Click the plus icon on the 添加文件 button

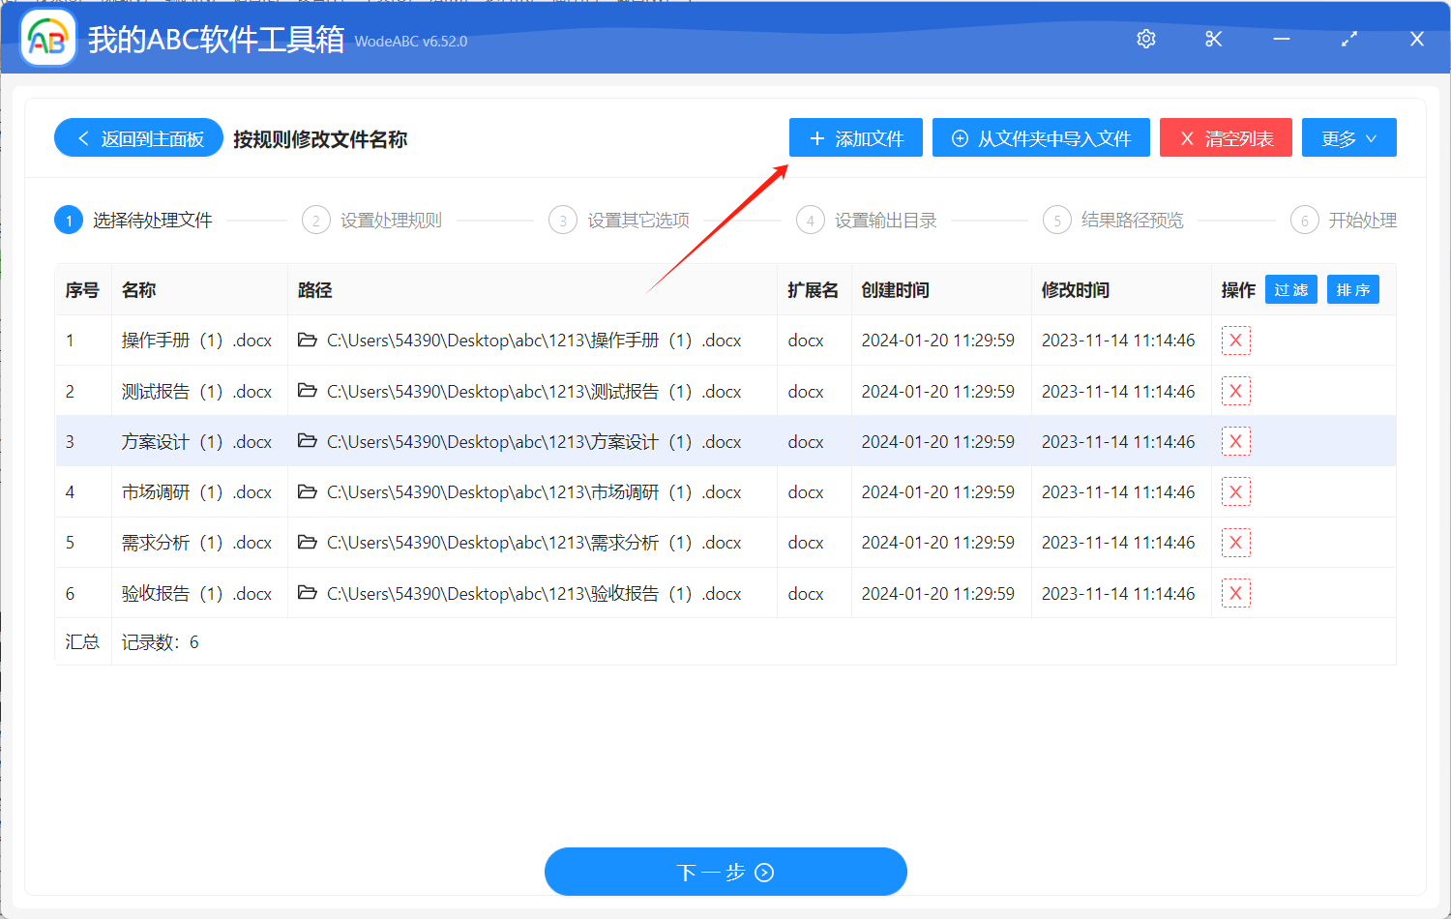[x=814, y=137]
